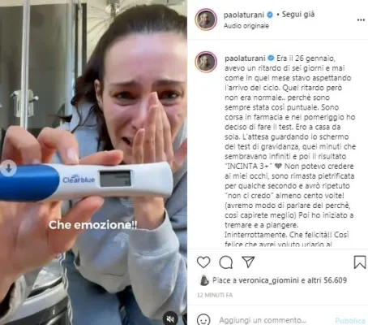Click the video to pause playback
The image size is (368, 325).
(93, 162)
